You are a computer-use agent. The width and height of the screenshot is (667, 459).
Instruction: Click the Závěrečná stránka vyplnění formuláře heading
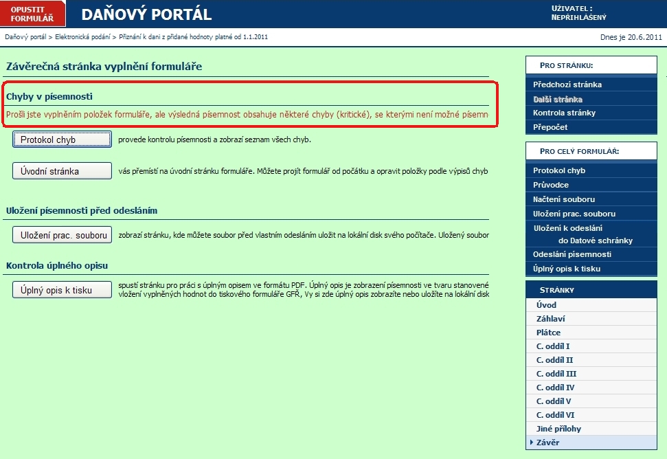[104, 67]
